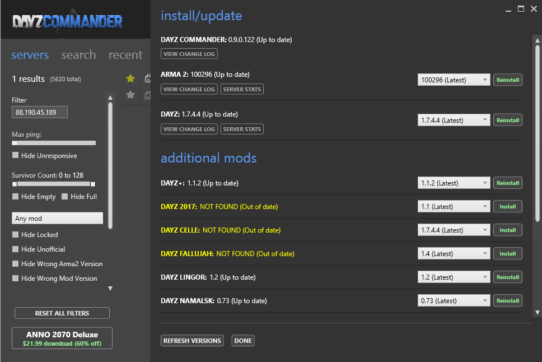The height and width of the screenshot is (362, 542).
Task: Click Refresh Versions button
Action: 192,341
